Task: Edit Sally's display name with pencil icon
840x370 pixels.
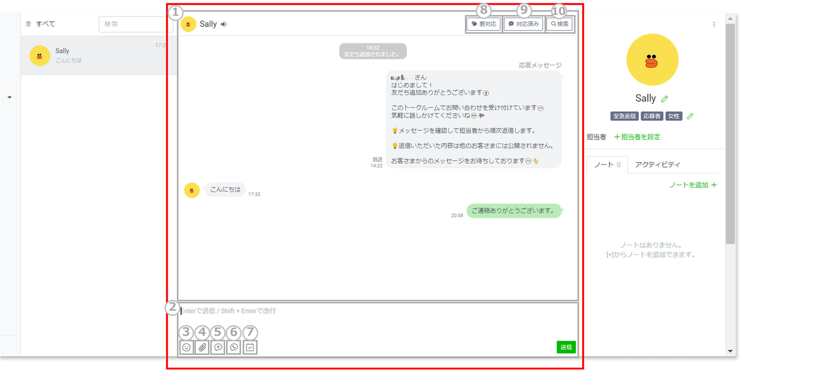Action: click(665, 99)
